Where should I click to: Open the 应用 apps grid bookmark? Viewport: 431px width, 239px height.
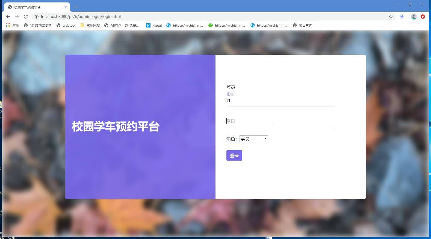pos(13,25)
